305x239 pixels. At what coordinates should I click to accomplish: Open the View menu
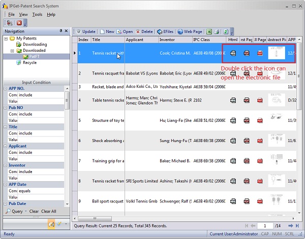[23, 14]
